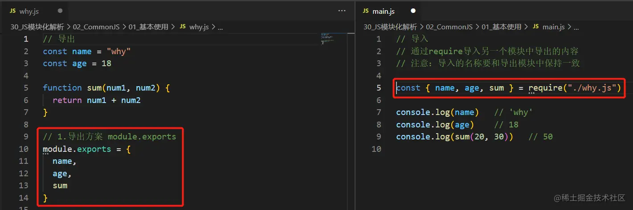The height and width of the screenshot is (210, 633).
Task: Open the More Actions ellipsis menu
Action: (x=342, y=11)
